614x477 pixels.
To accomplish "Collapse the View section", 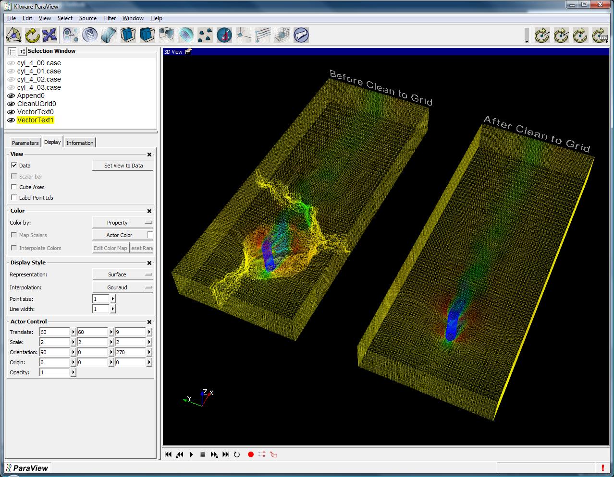I will [x=149, y=155].
